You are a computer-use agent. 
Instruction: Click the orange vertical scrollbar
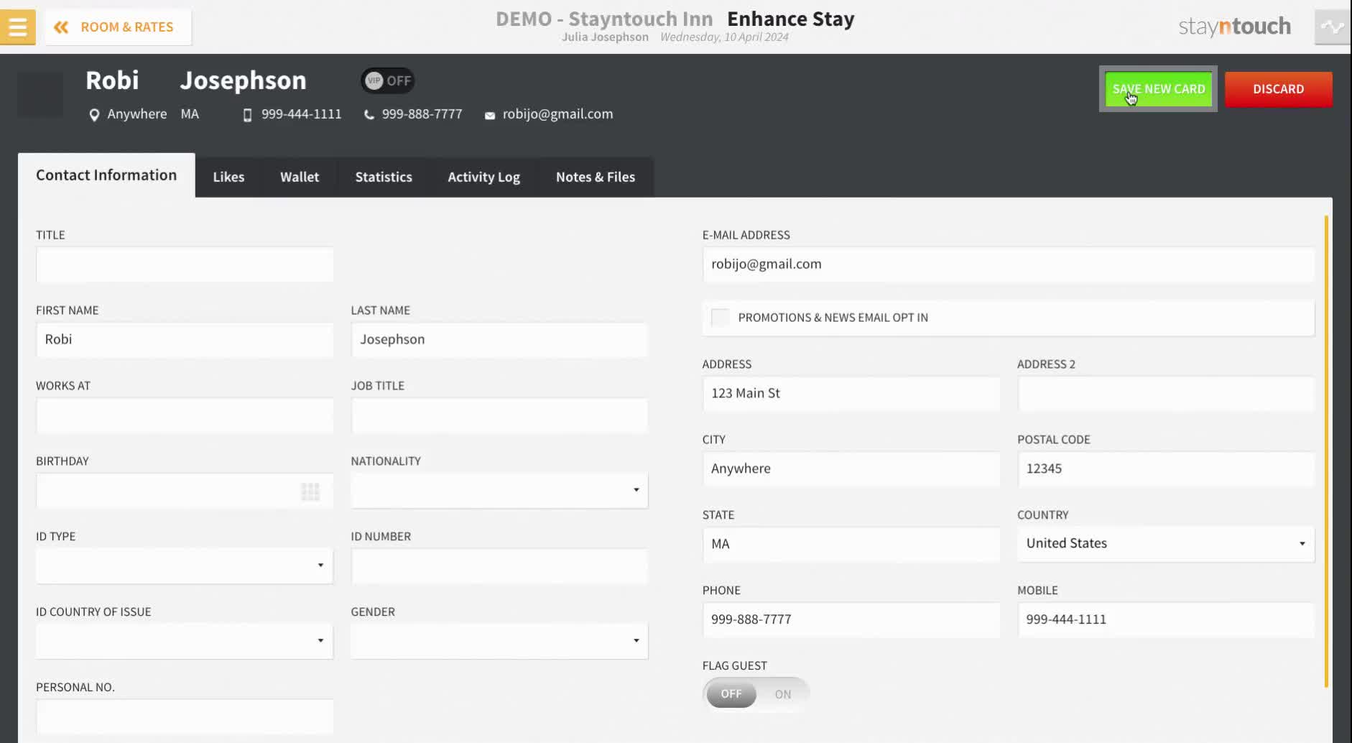tap(1326, 451)
